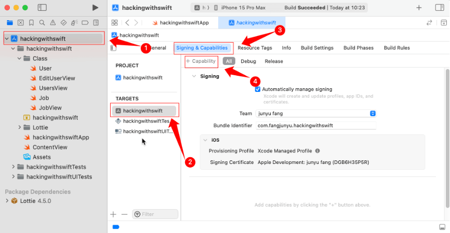Select the Release configuration filter
This screenshot has width=450, height=233.
click(x=274, y=61)
